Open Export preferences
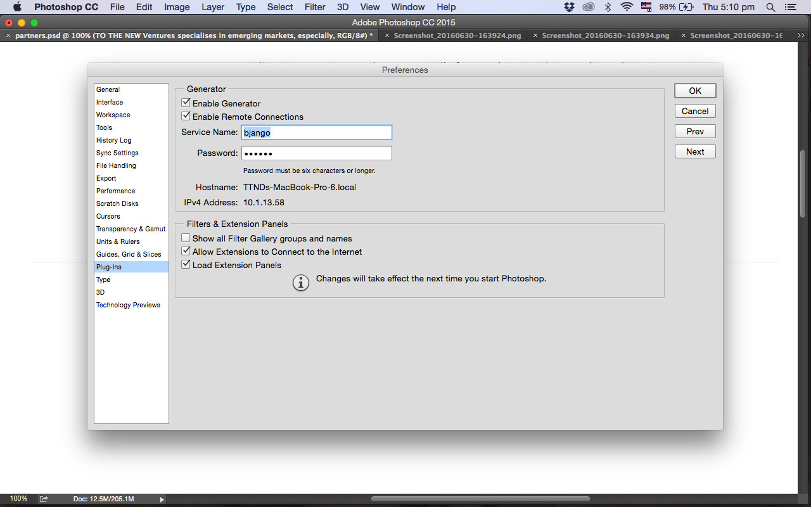811x507 pixels. point(131,178)
